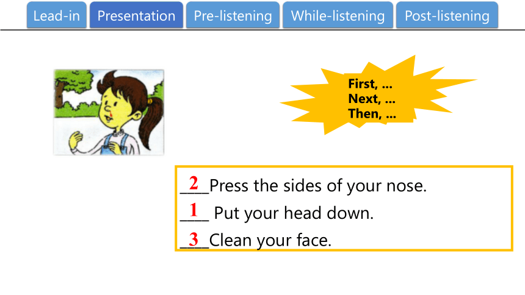Select the "Then, ..." text
The height and width of the screenshot is (295, 525).
coord(372,114)
